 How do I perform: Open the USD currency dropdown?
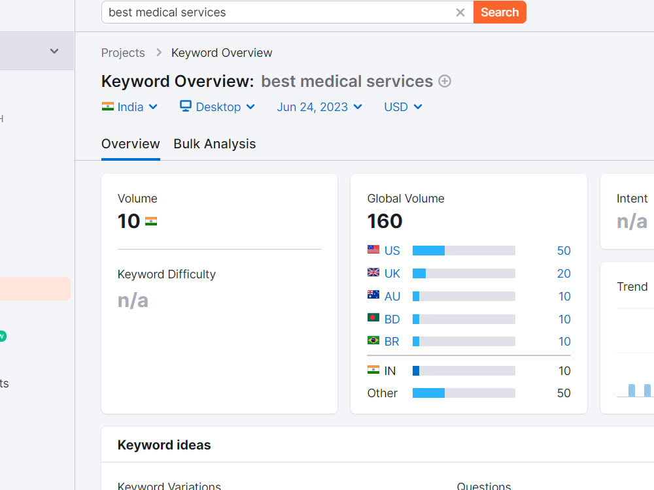[x=403, y=107]
